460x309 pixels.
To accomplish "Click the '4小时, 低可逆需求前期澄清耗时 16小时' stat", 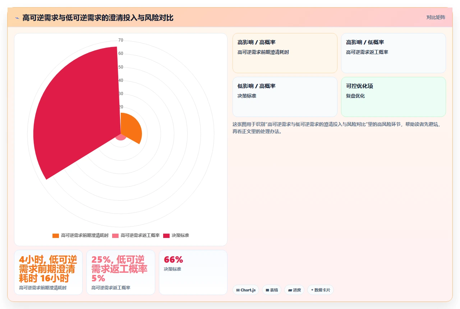I will 48,269.
